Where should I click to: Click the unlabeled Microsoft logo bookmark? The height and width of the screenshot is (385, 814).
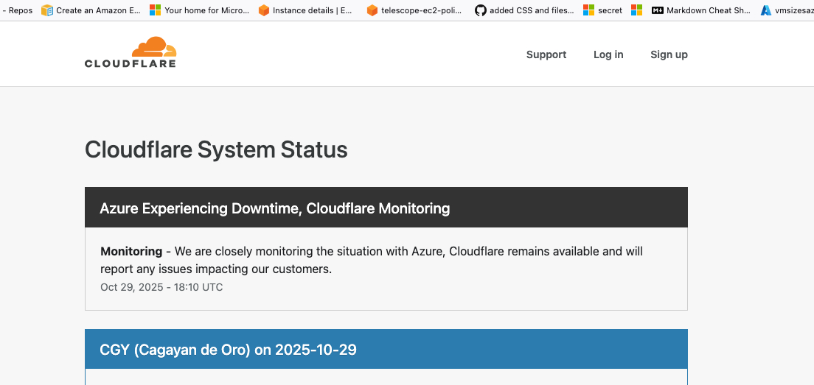click(x=636, y=10)
